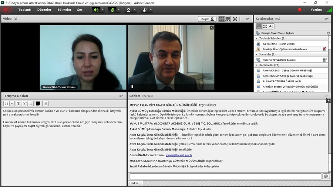Viewport: 333px width, 187px height.
Task: Click Hüseyin Yavuz video thumbnail
Action: 171,57
